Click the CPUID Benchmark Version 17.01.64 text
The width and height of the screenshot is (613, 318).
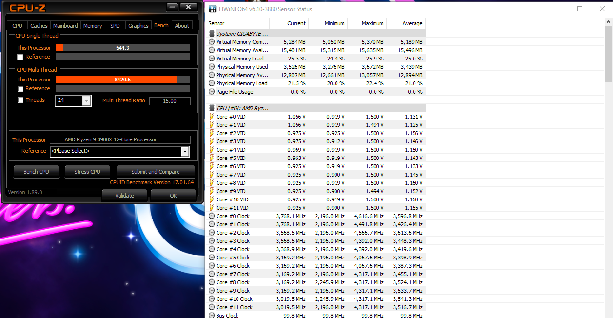[x=152, y=182]
